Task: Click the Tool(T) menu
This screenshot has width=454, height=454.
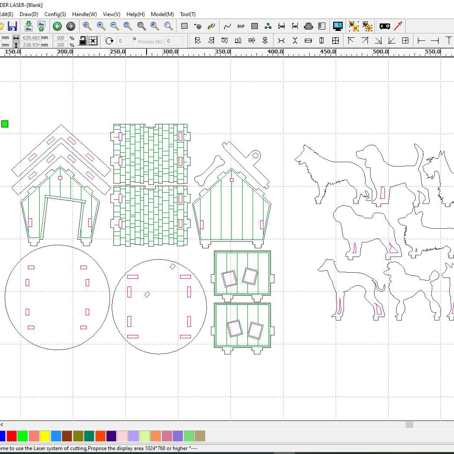Action: (188, 14)
